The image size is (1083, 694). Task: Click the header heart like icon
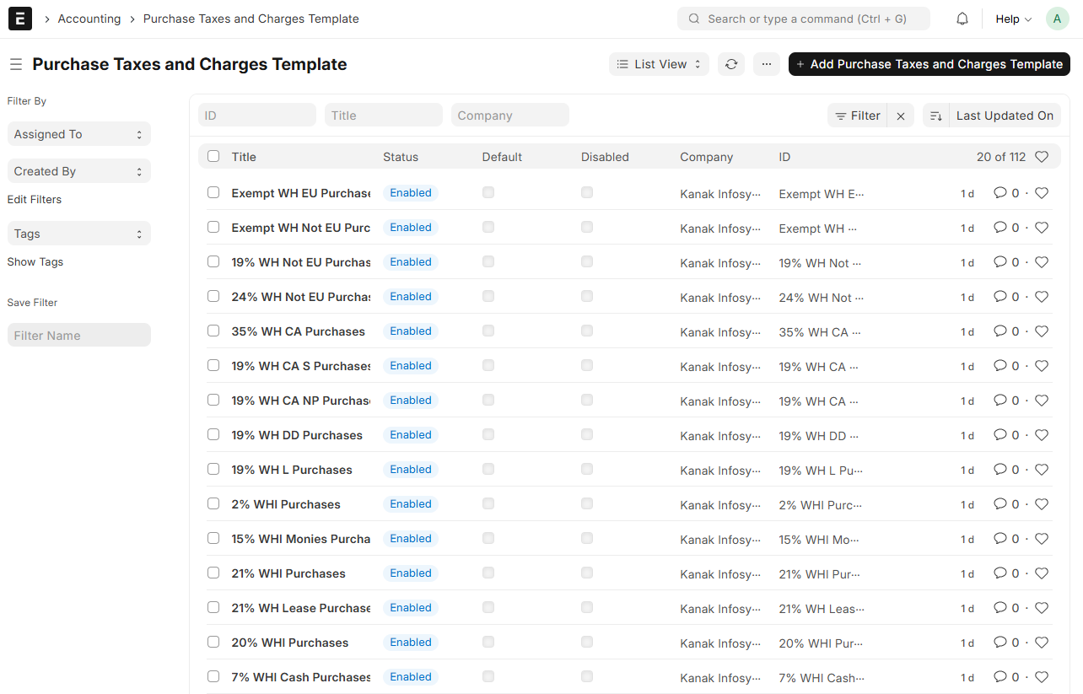[1042, 157]
